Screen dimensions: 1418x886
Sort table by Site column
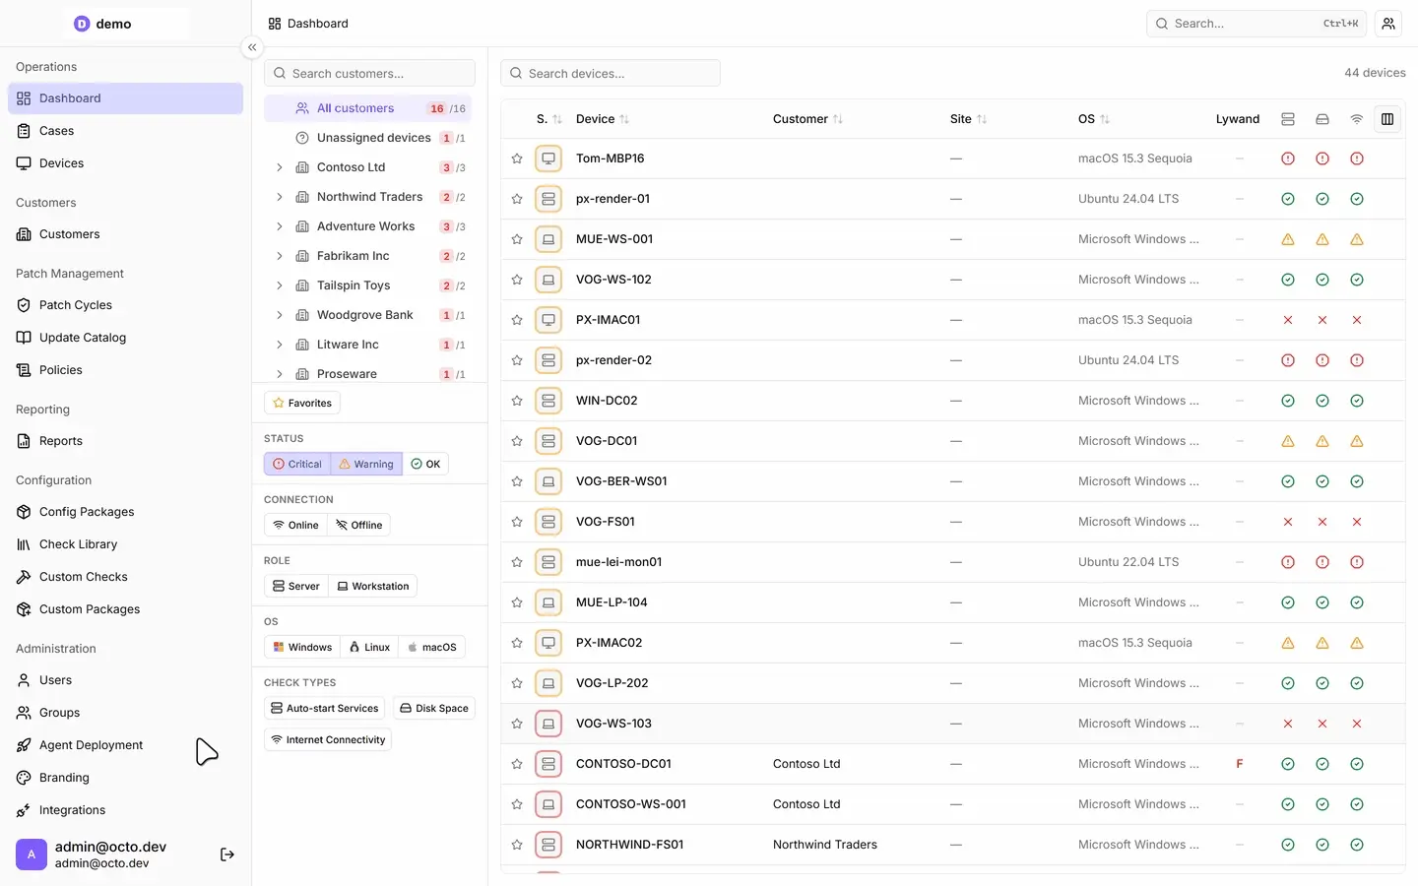(x=968, y=119)
